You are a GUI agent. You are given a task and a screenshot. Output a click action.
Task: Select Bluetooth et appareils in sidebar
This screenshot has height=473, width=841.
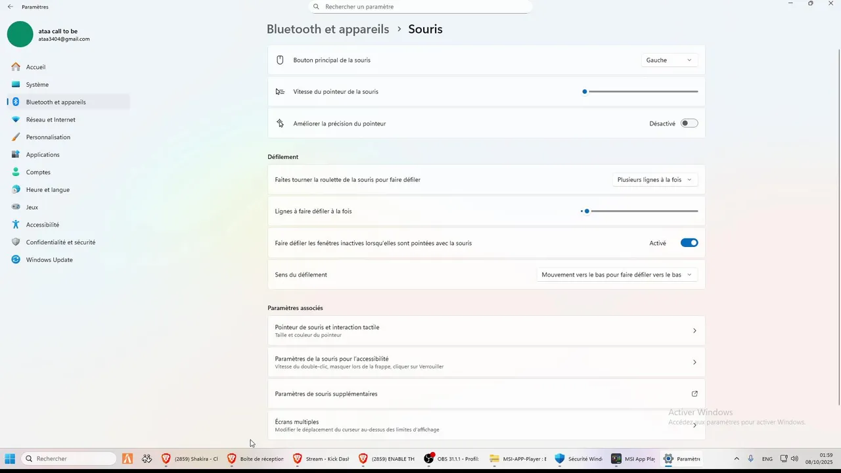click(x=68, y=102)
